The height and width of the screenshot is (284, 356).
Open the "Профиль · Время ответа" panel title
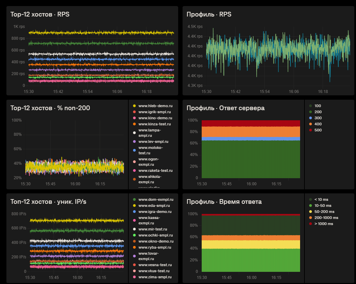[x=224, y=201]
